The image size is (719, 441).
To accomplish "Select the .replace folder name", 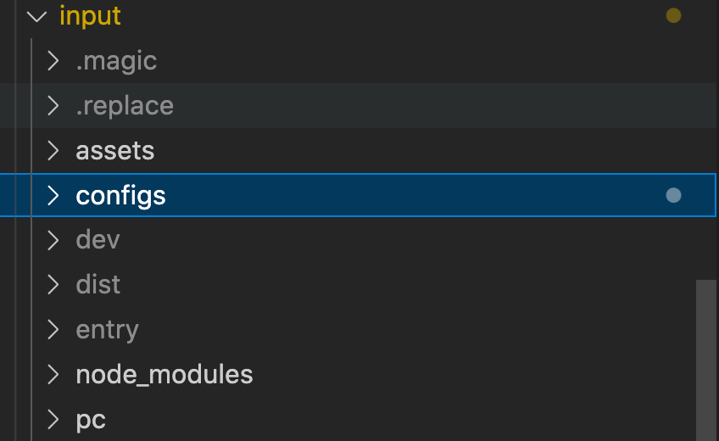I will click(x=125, y=106).
